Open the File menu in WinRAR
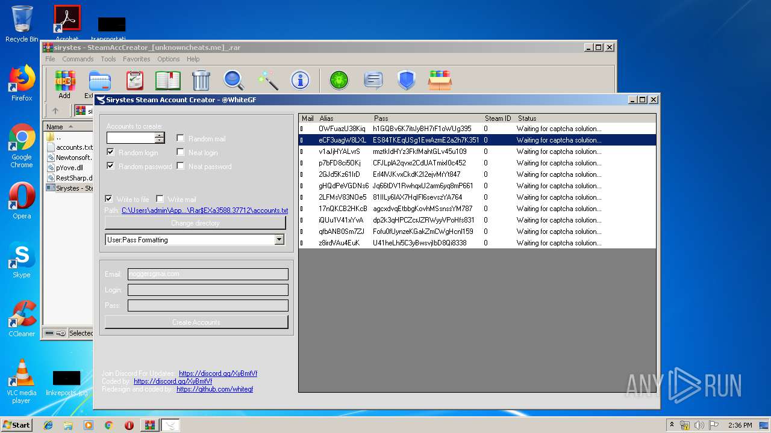Viewport: 771px width, 433px height. click(50, 59)
